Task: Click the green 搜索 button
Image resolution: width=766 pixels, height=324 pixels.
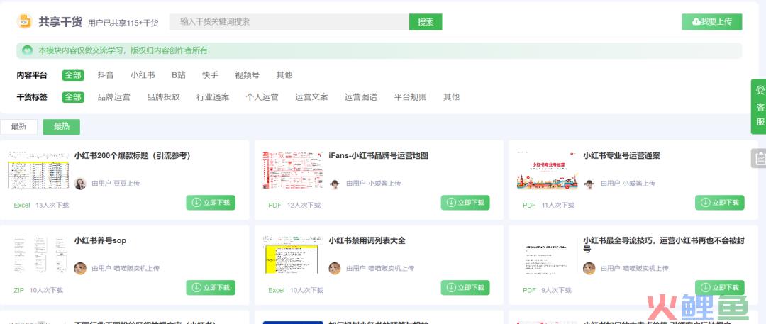Action: 426,22
